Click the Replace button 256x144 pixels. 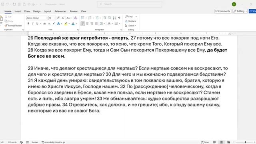(130, 21)
